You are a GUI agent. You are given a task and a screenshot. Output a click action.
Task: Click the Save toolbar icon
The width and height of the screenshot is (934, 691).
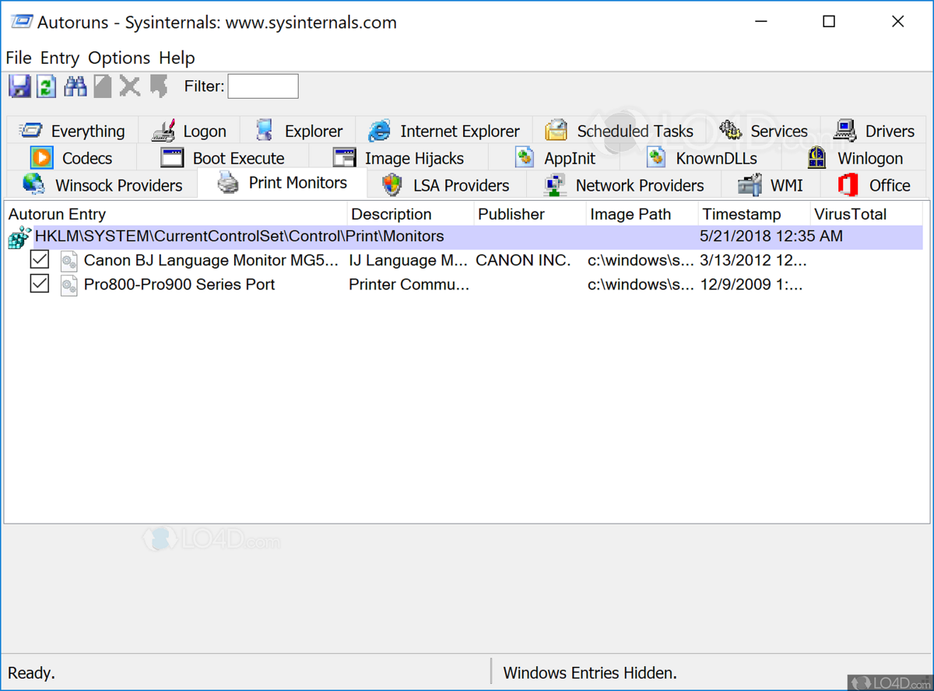(19, 86)
